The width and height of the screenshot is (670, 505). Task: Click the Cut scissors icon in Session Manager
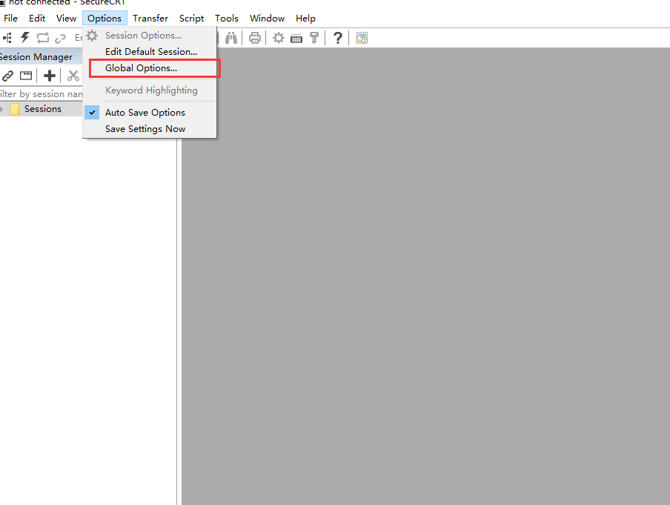coord(73,76)
